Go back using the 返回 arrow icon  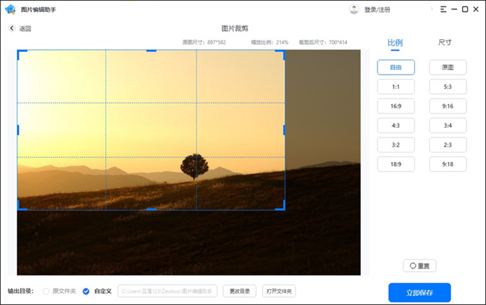tap(12, 28)
